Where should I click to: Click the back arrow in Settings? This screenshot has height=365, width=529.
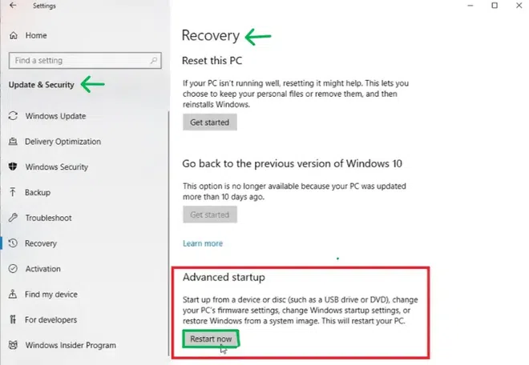click(13, 6)
